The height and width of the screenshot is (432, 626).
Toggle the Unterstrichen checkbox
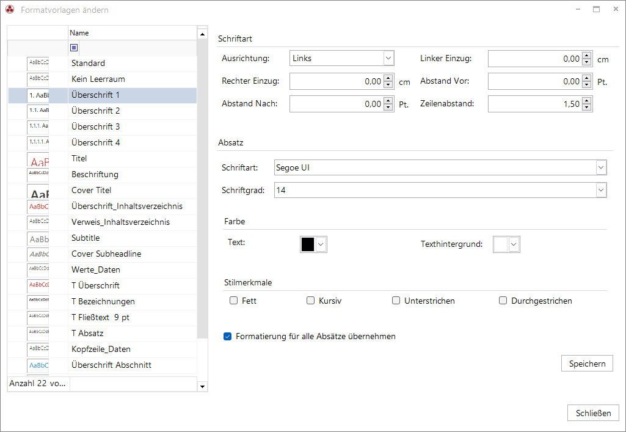[x=396, y=300]
